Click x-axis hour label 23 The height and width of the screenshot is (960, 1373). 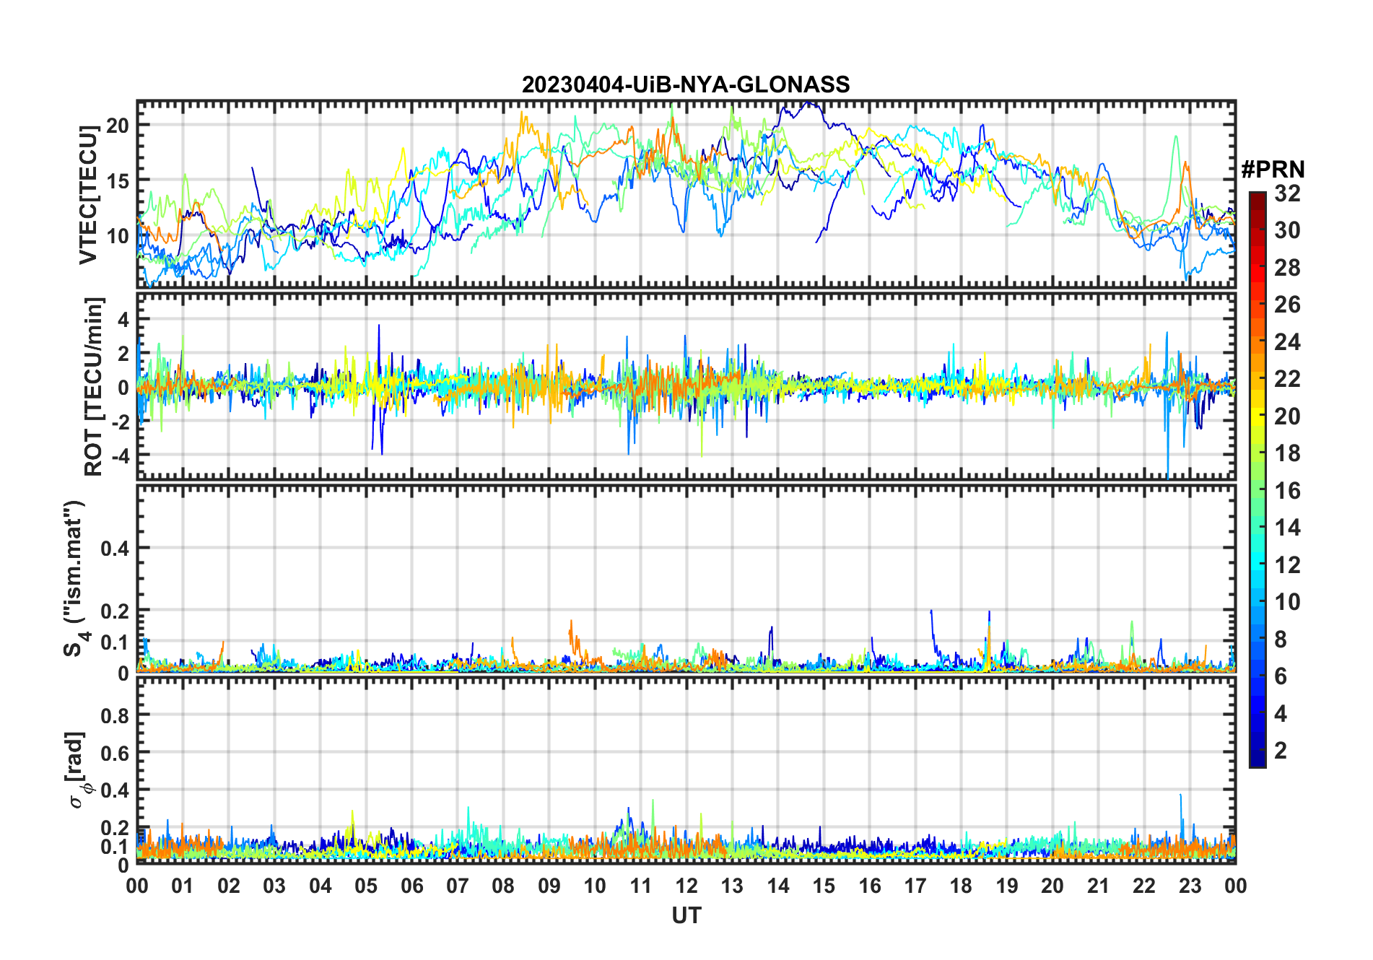[x=1190, y=886]
